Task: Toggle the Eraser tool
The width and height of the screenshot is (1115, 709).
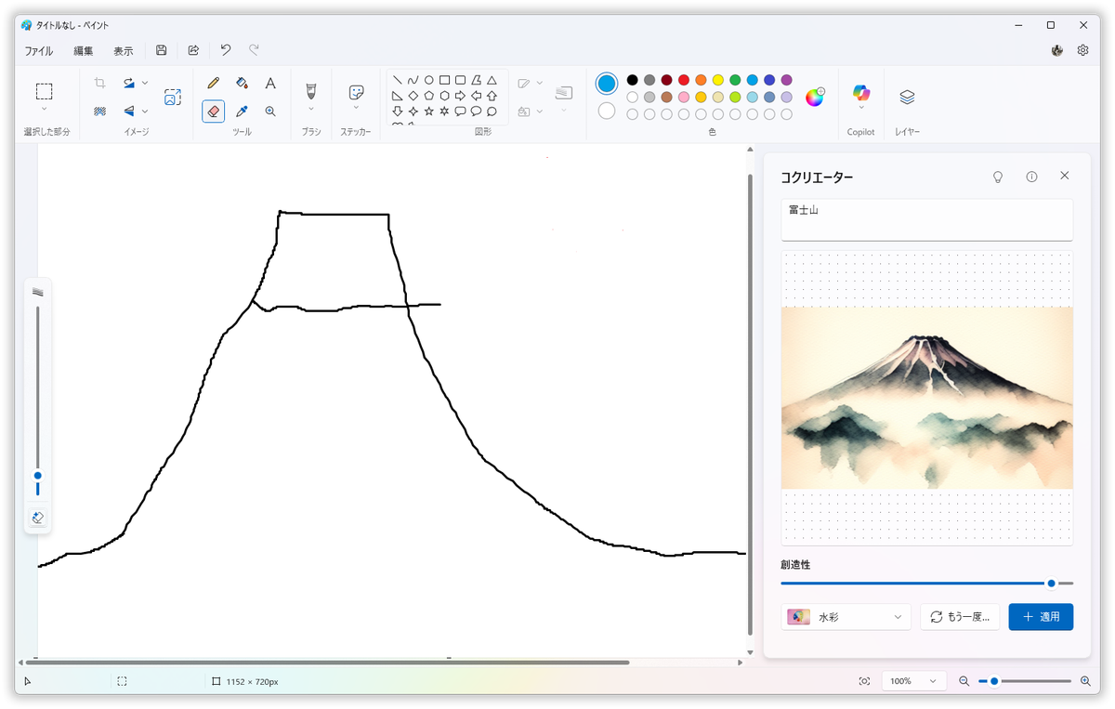Action: [x=213, y=112]
